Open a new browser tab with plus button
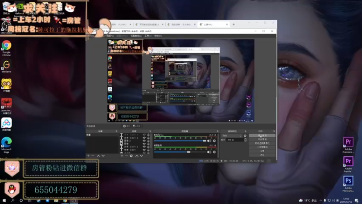 233,24
